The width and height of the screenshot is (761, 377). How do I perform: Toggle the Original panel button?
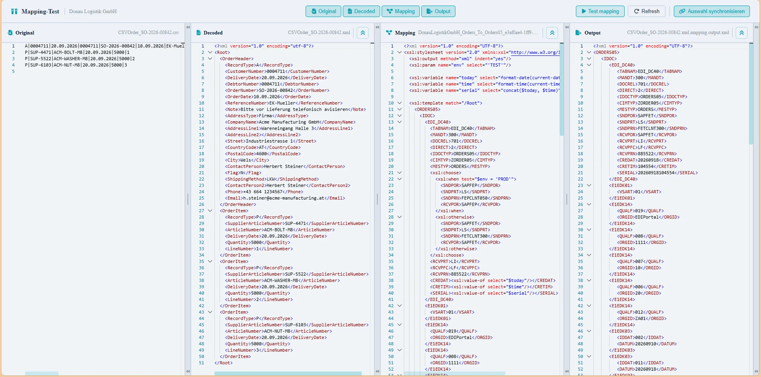click(323, 11)
